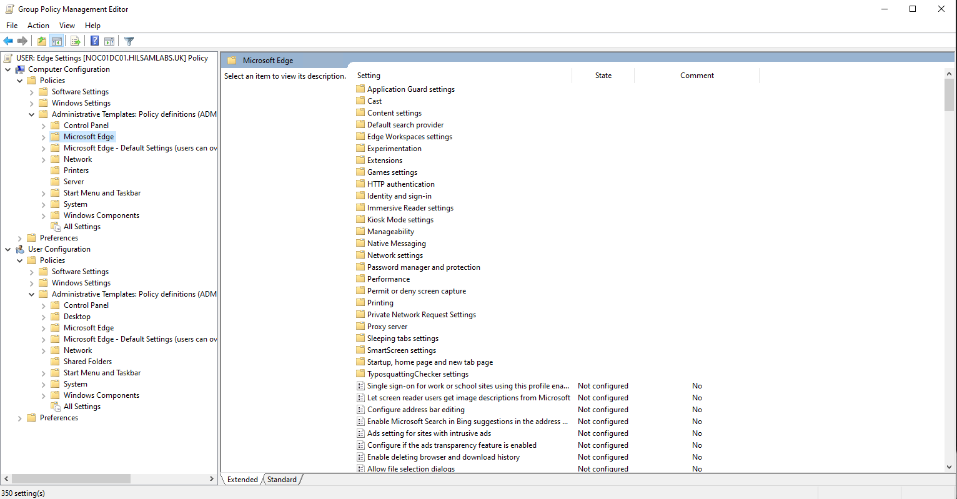Screen dimensions: 957x499
Task: Open the Extensions folder in the settings pane
Action: tap(384, 160)
